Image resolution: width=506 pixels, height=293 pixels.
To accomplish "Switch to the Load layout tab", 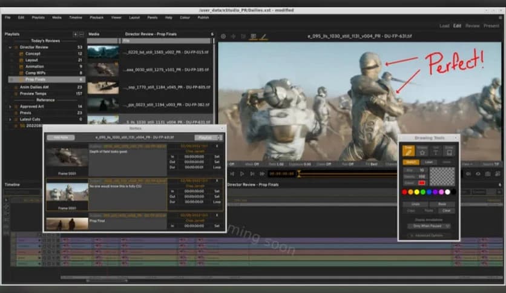I will pos(444,26).
